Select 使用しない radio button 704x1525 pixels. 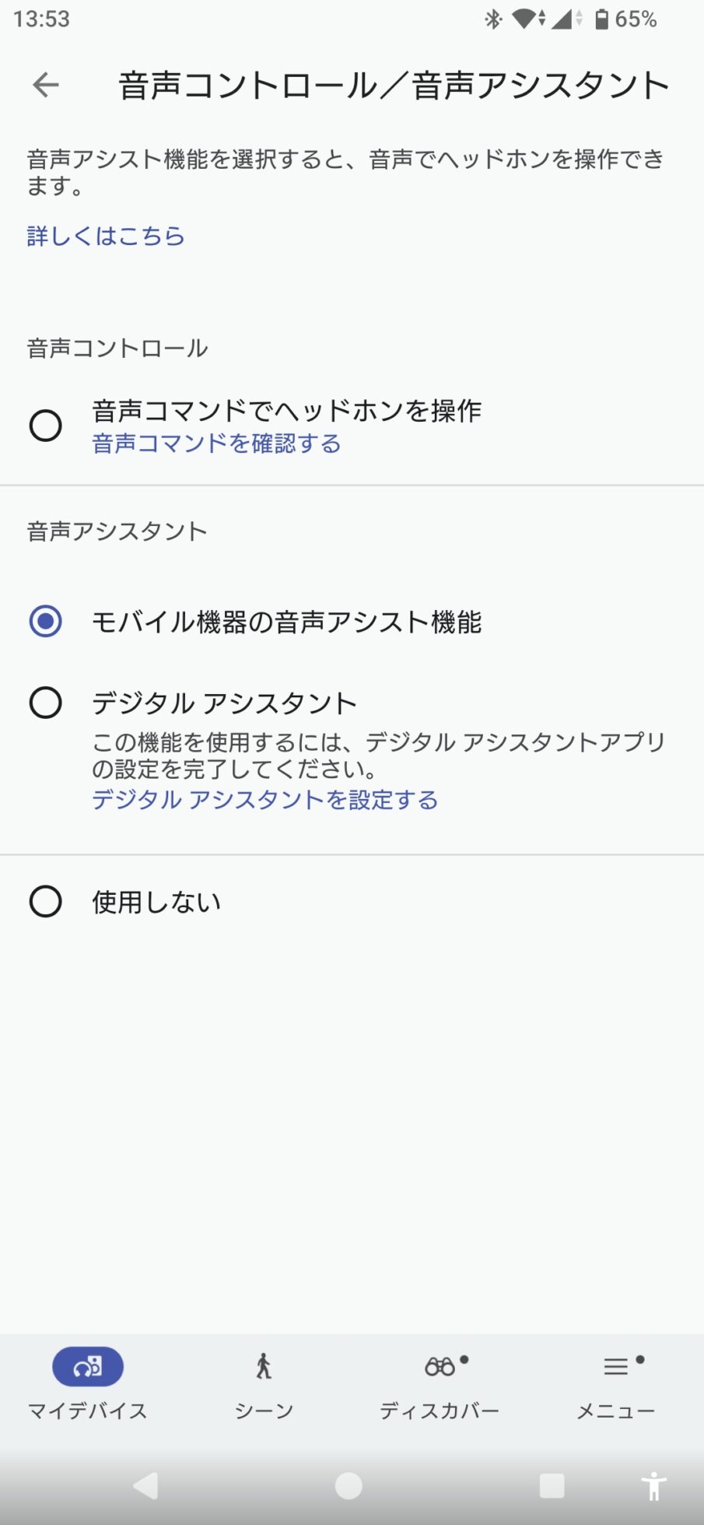46,902
